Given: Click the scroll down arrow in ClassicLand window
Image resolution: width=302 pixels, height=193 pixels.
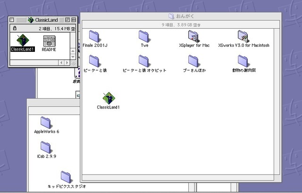Looking at the screenshot, I should 73,57.
